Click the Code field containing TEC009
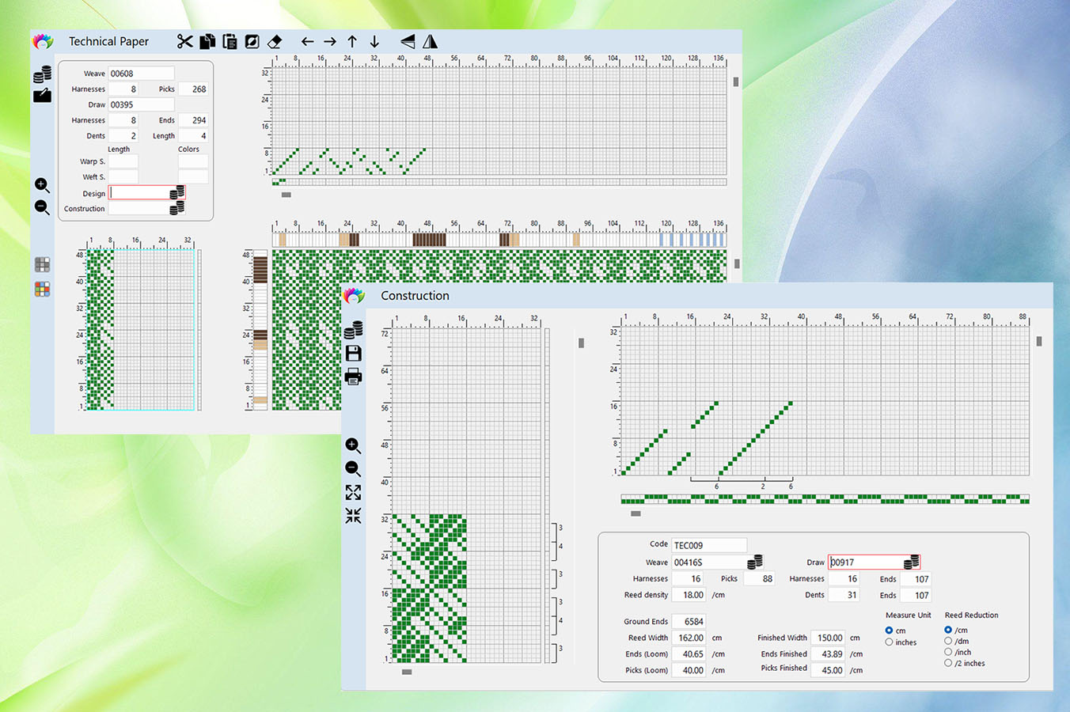 (709, 545)
